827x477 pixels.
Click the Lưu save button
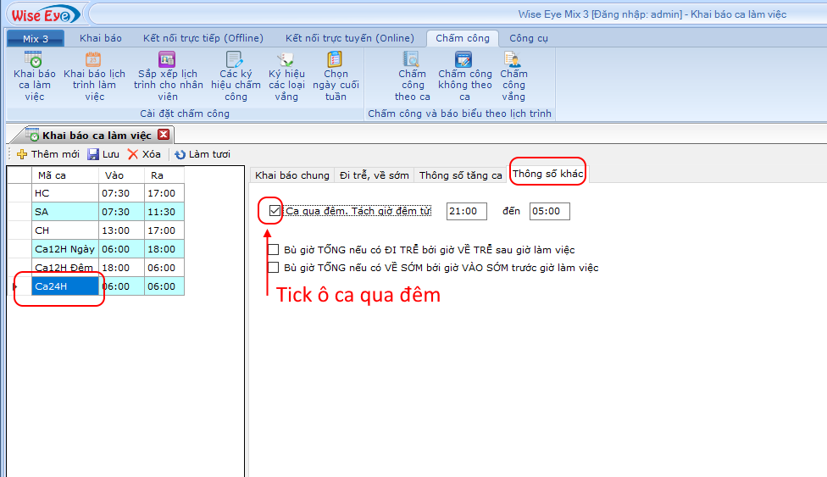[x=103, y=154]
